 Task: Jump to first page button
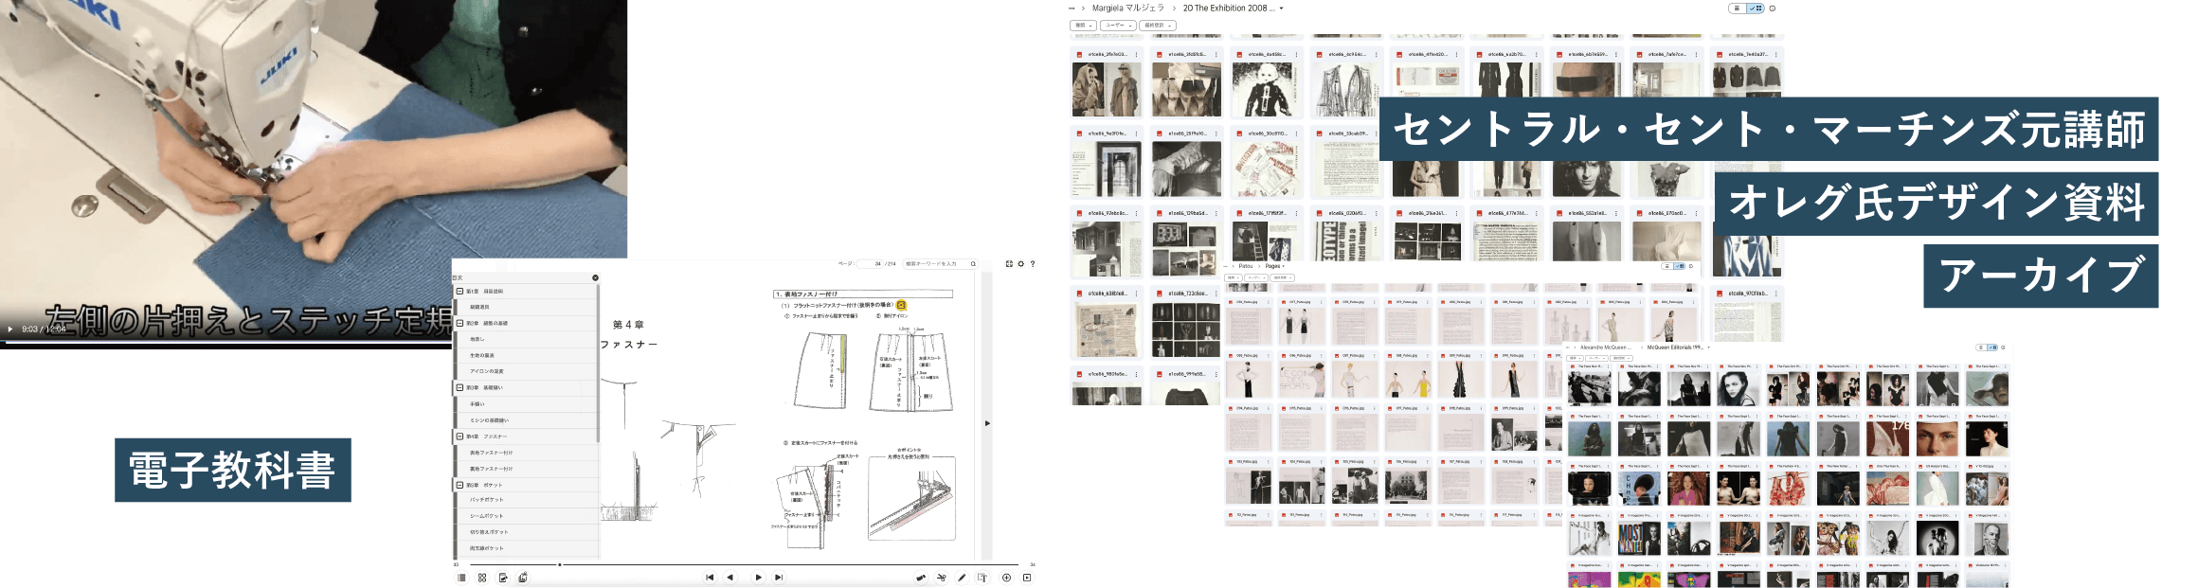click(709, 578)
